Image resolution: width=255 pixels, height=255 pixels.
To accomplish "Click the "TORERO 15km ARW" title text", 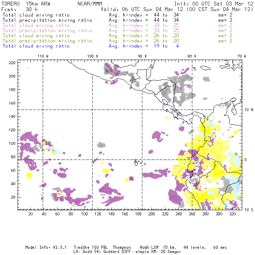I will click(x=26, y=4).
